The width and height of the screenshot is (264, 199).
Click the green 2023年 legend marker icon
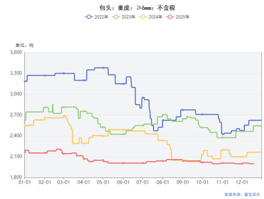(x=116, y=17)
